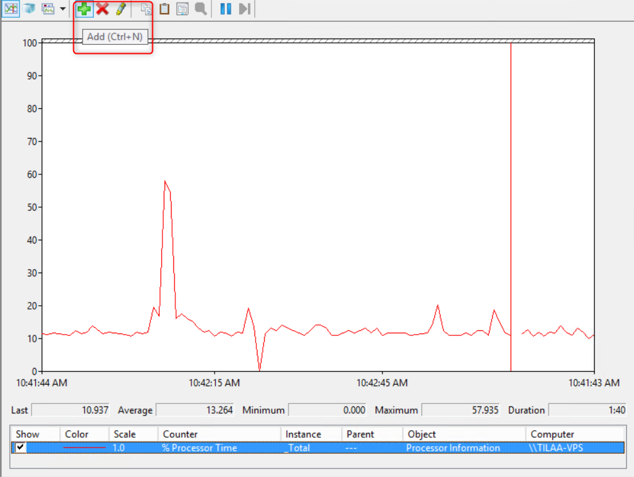
Task: Click Parent column header
Action: (372, 434)
